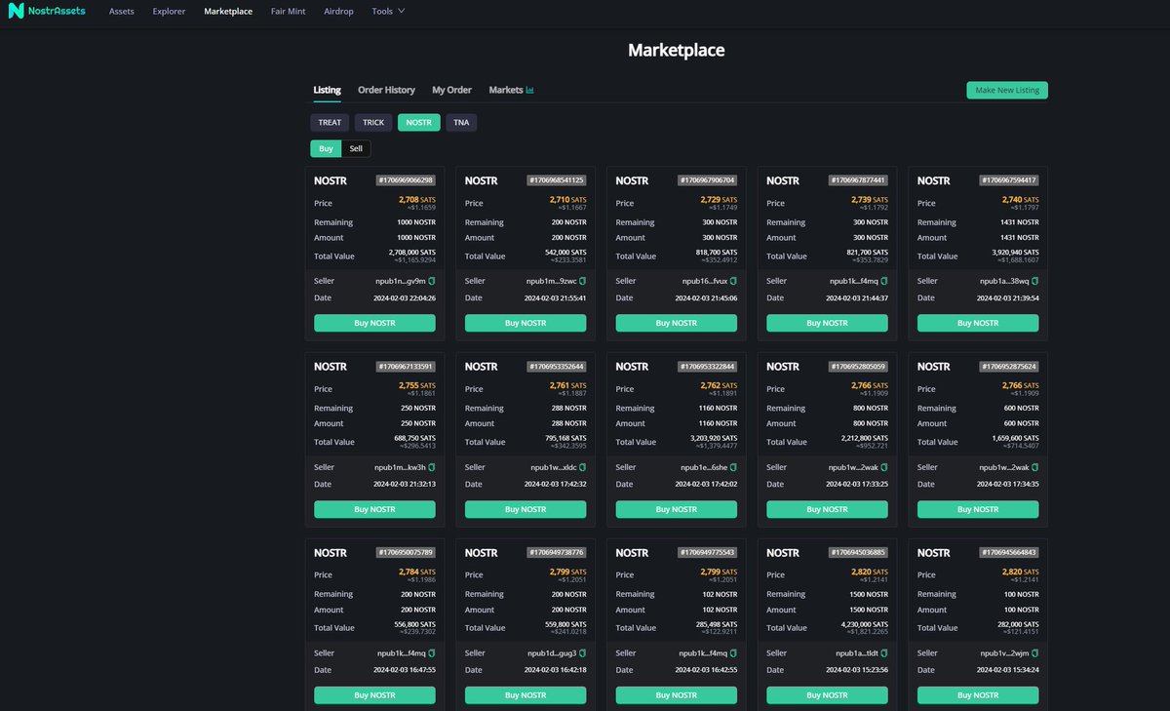The height and width of the screenshot is (711, 1170).
Task: Select the Buy toggle option
Action: click(326, 148)
